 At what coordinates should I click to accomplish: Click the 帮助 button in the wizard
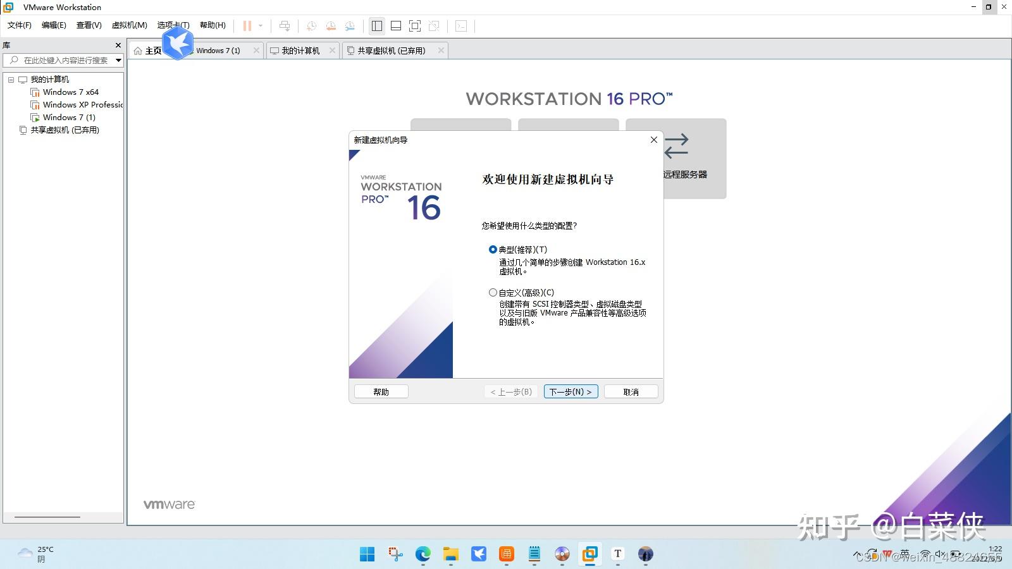(x=380, y=391)
